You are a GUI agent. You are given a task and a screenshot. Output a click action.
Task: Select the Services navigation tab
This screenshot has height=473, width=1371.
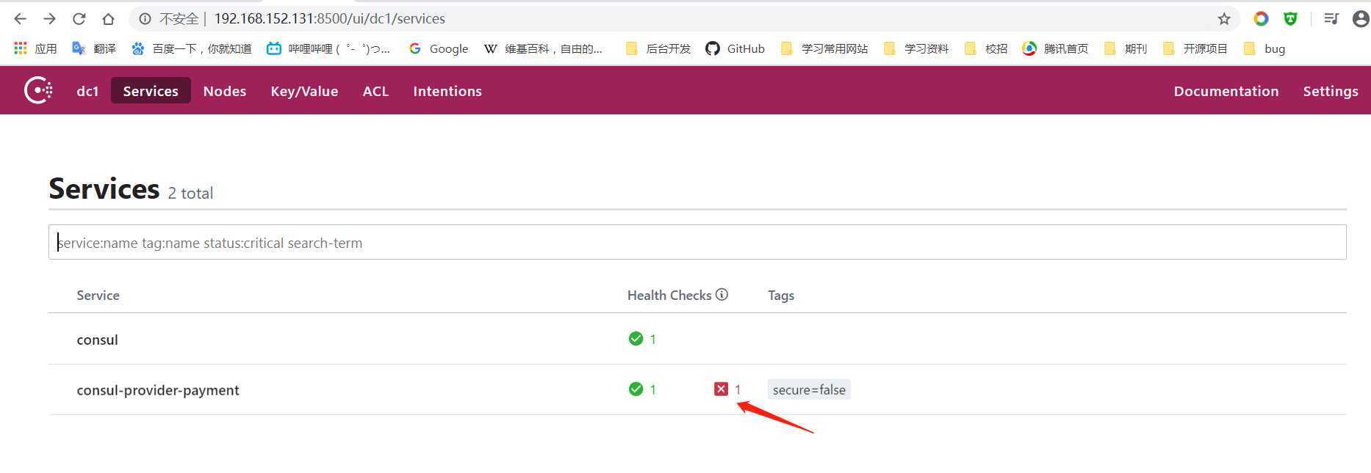[151, 91]
